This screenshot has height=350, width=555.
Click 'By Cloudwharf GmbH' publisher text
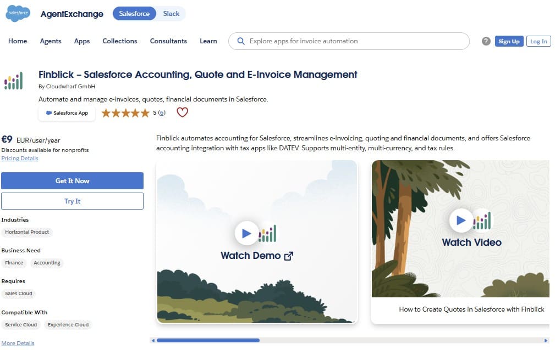[67, 86]
